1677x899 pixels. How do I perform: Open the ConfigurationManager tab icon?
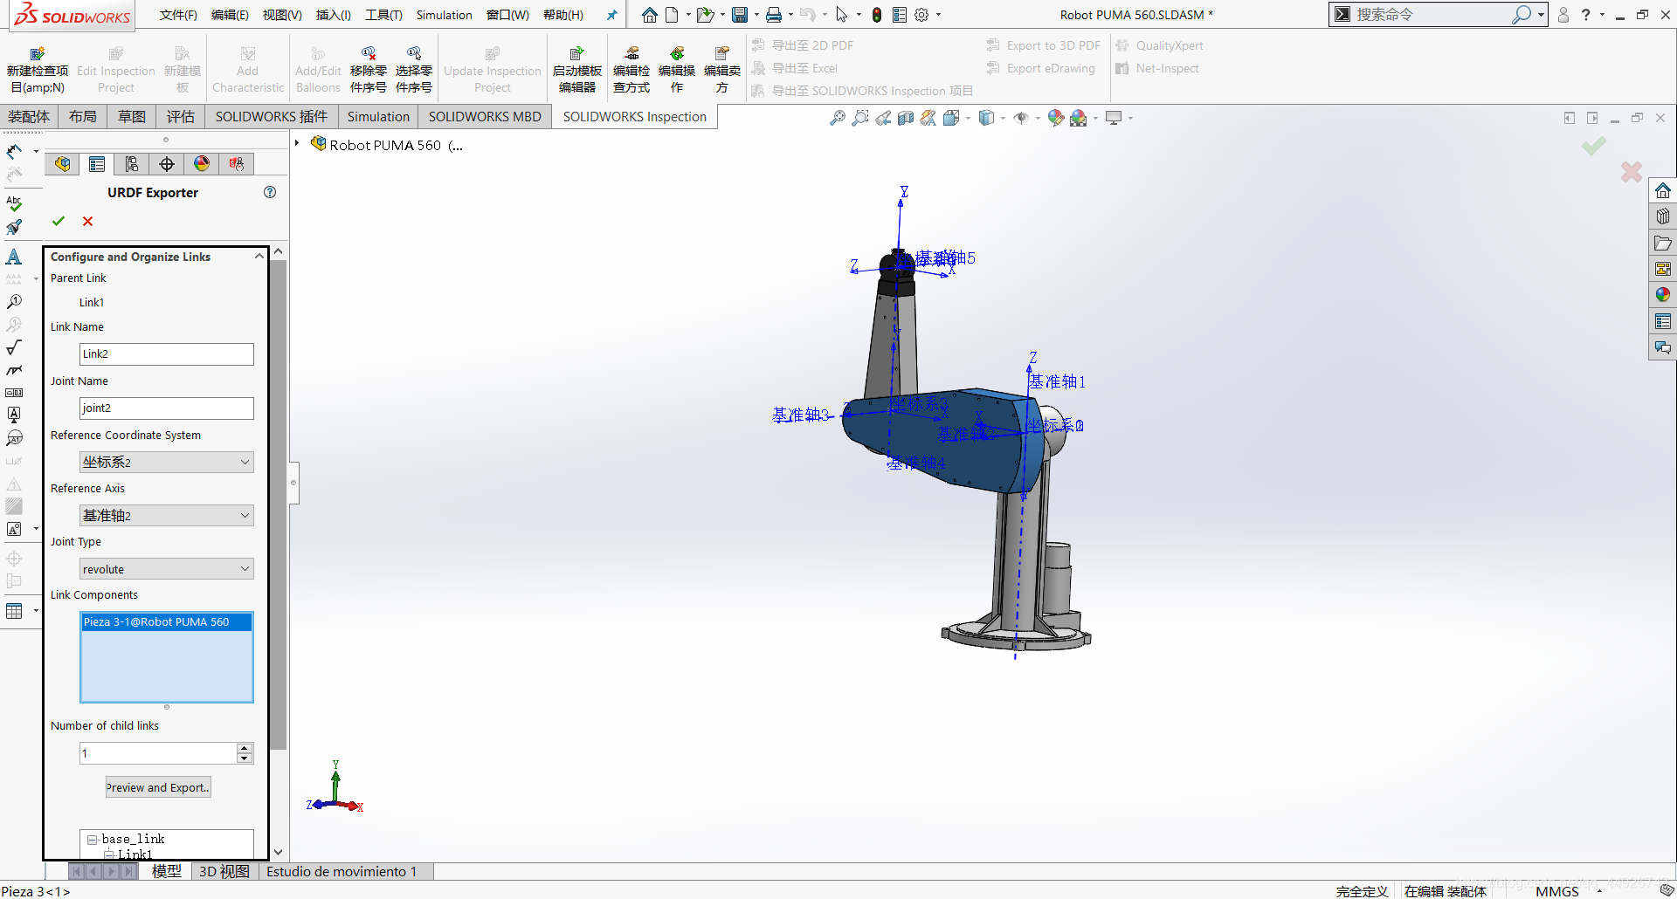(132, 164)
